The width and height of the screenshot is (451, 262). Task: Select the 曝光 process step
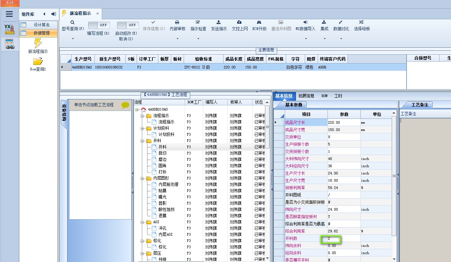(x=162, y=197)
